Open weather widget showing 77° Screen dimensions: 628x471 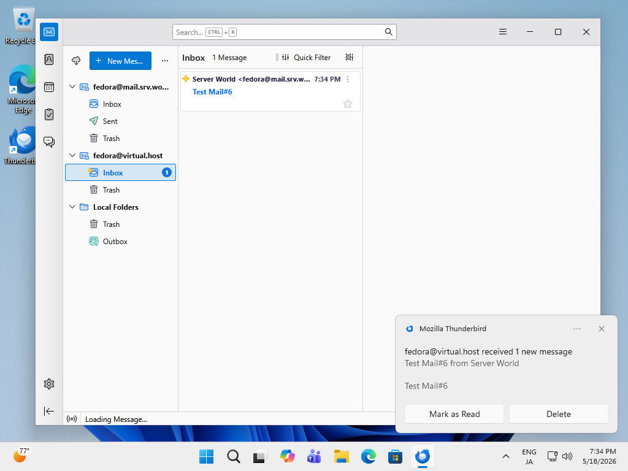click(x=21, y=456)
